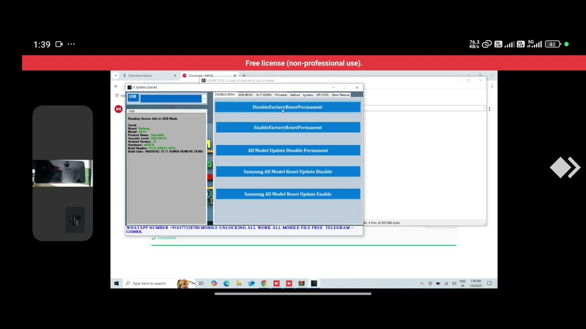This screenshot has width=586, height=329.
Task: Open the 14 IT ADMIN tab
Action: point(263,95)
